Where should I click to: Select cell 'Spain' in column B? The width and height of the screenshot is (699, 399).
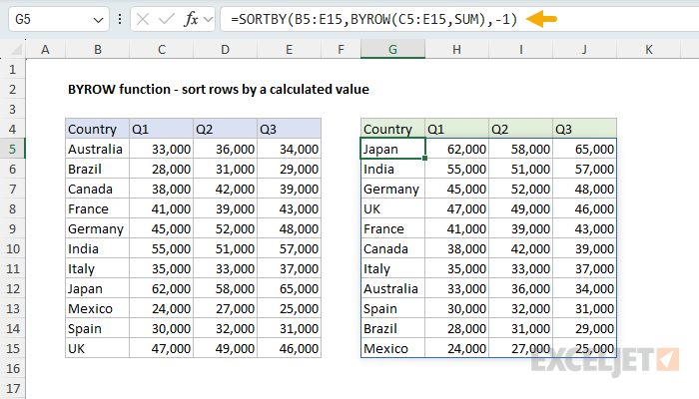coord(97,328)
